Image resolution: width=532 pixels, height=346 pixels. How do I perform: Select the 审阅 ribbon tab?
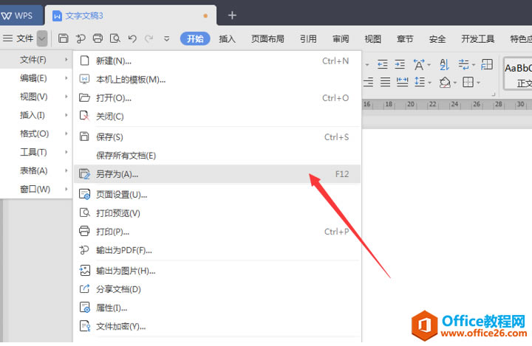point(341,39)
